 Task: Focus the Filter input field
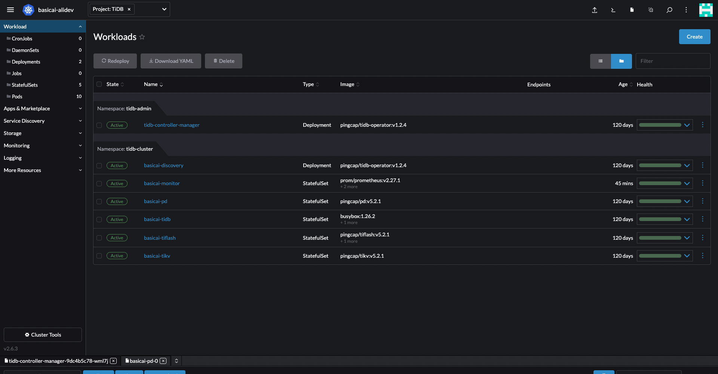click(x=673, y=61)
